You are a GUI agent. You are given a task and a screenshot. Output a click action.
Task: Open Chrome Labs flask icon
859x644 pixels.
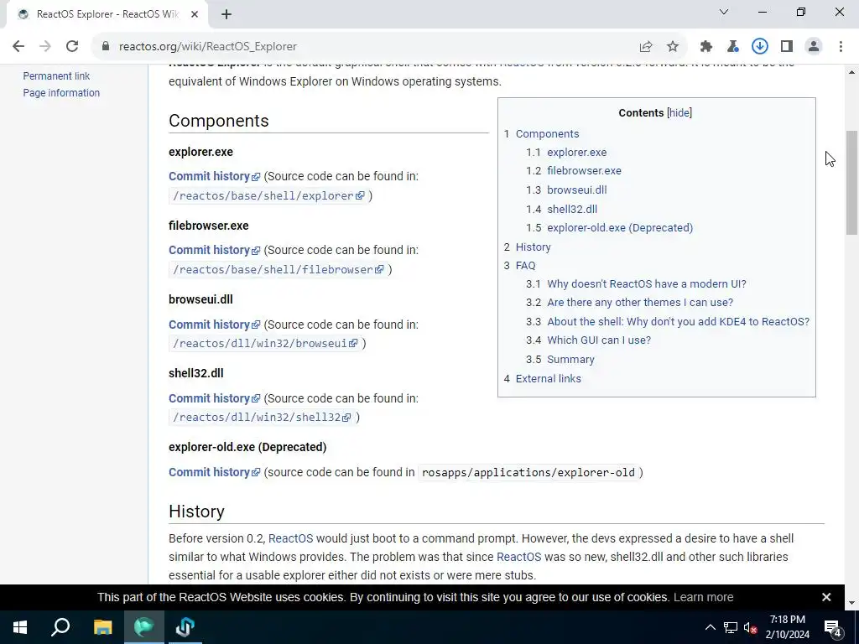[x=733, y=47]
